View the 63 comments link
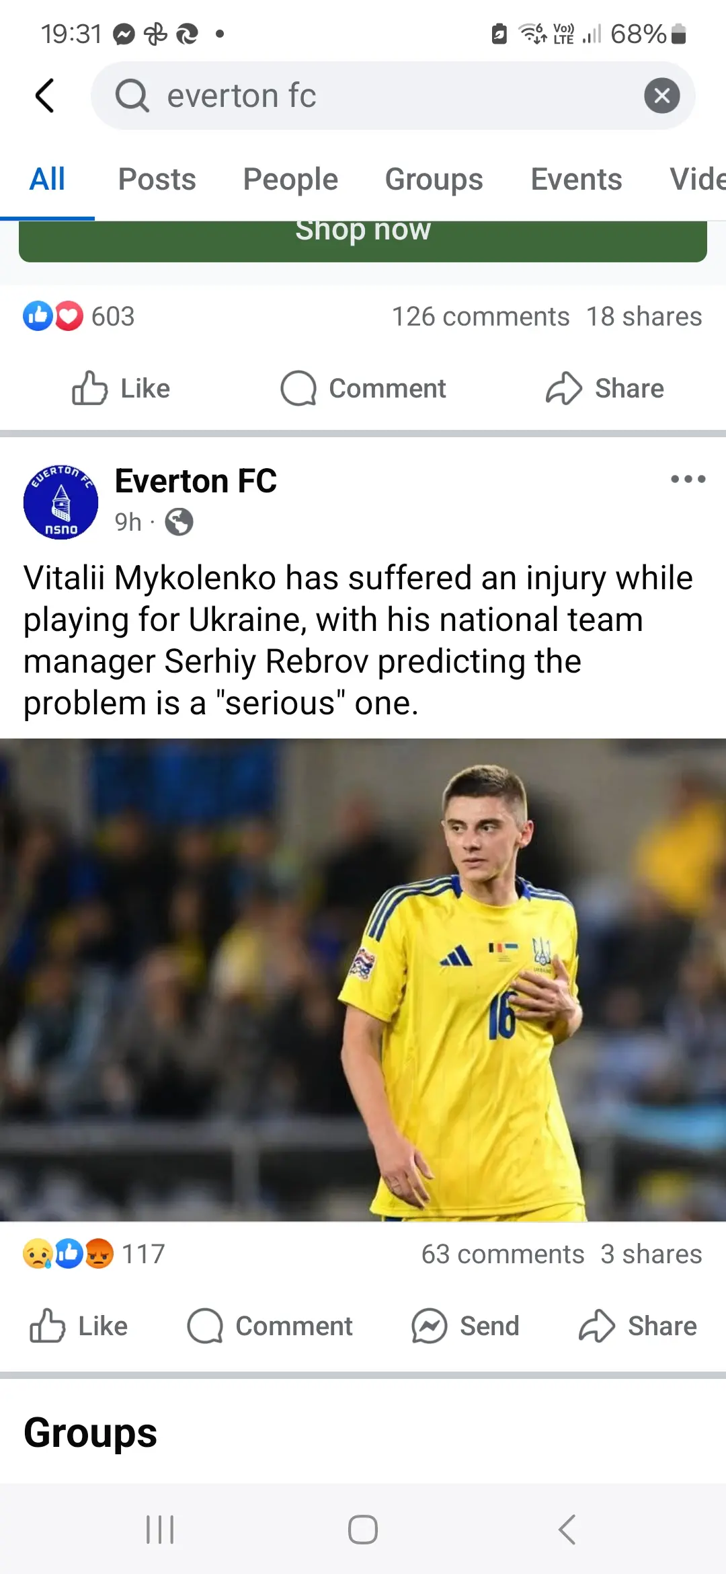This screenshot has width=726, height=1574. click(503, 1254)
